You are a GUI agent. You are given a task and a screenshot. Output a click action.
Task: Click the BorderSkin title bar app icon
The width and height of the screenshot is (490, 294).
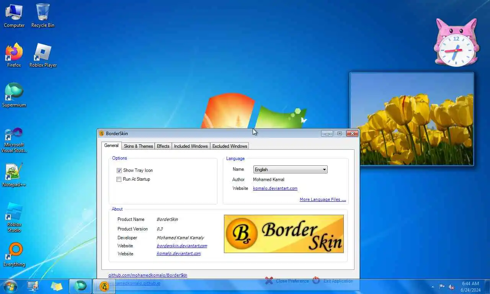[102, 134]
